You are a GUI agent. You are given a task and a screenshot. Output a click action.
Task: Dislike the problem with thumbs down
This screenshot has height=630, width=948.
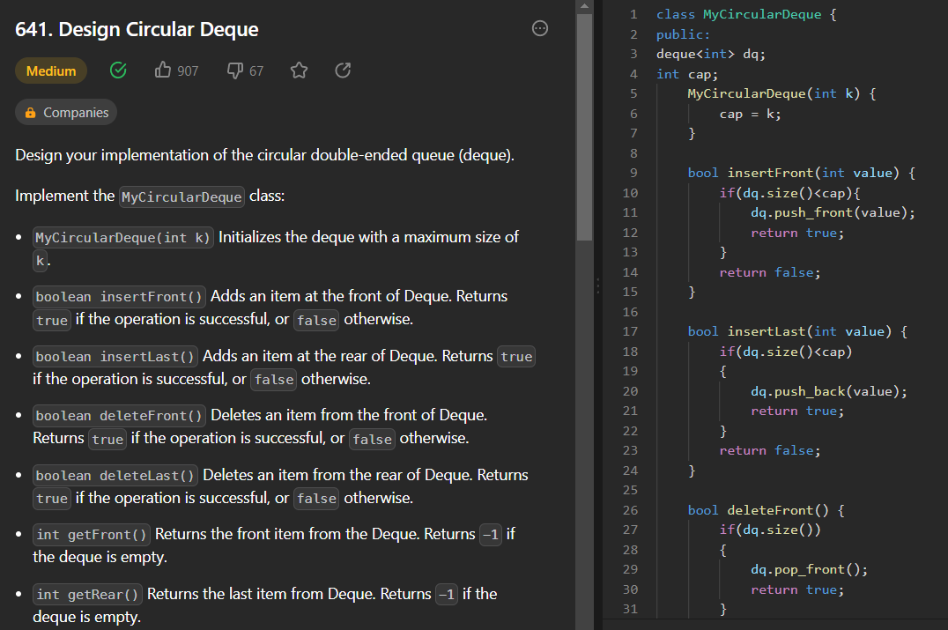click(x=234, y=70)
